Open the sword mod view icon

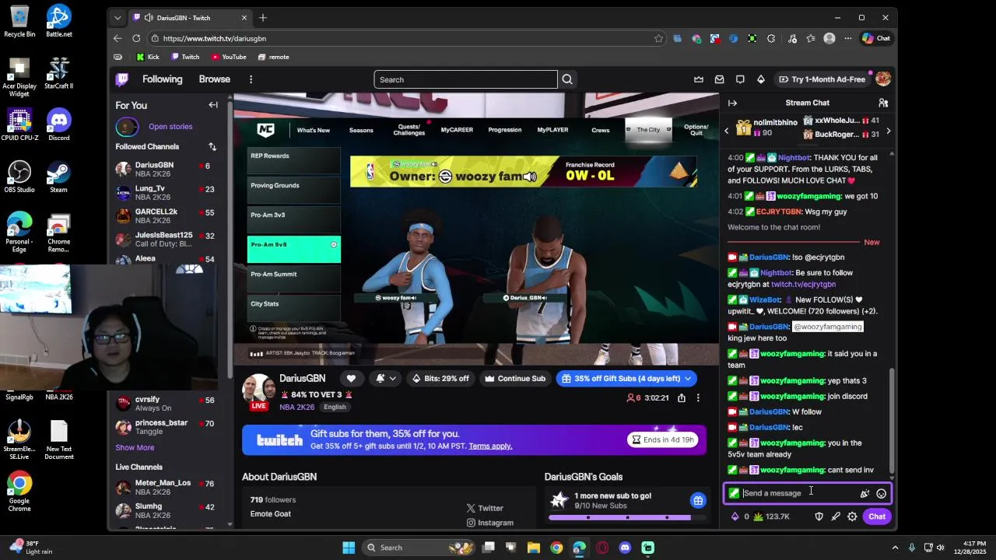836,516
